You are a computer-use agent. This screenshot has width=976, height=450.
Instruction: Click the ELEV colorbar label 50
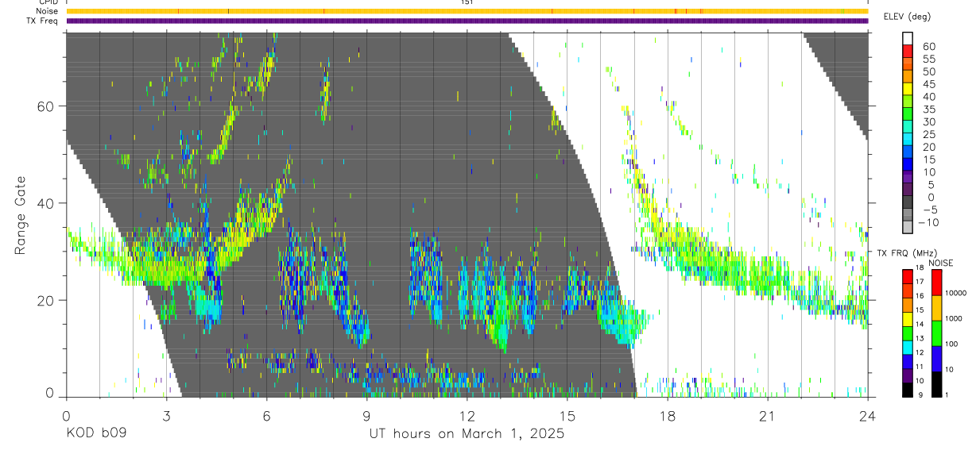point(929,71)
